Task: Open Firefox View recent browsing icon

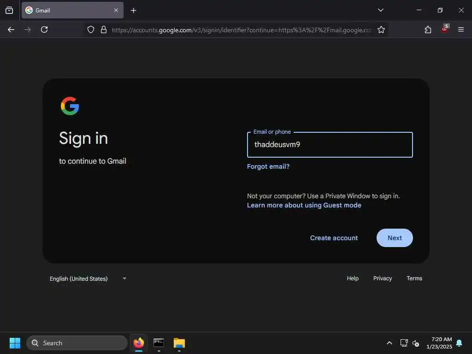Action: (9, 10)
